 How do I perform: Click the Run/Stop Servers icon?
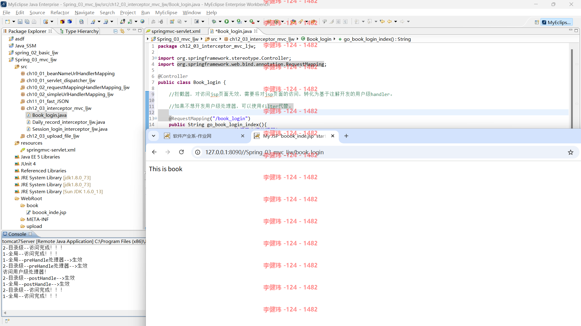tap(130, 21)
